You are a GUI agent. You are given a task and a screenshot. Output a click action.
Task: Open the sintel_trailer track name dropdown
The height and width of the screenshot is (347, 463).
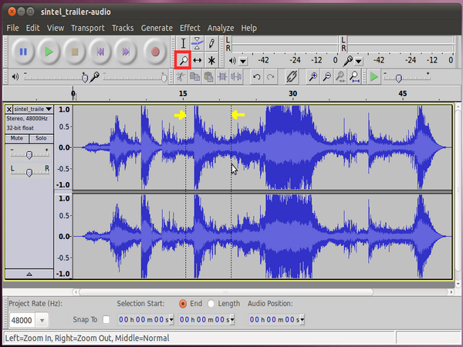pos(49,109)
